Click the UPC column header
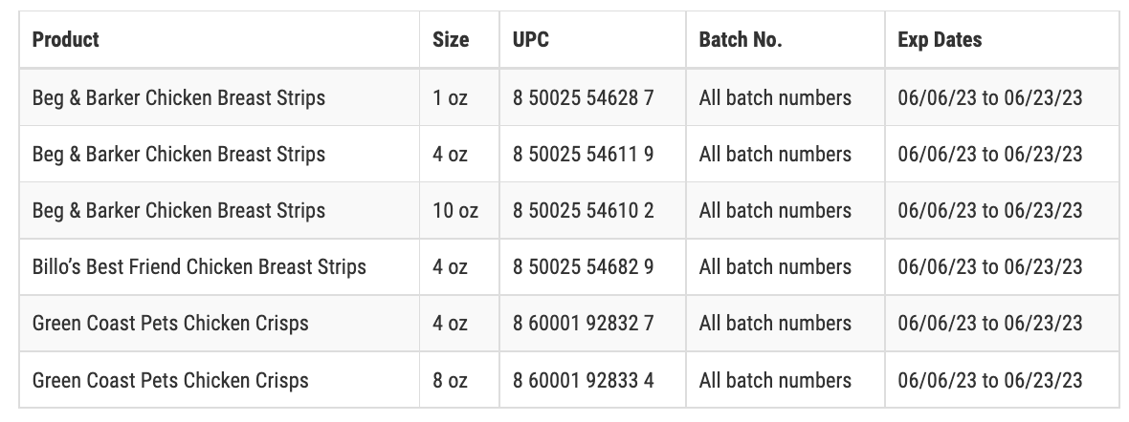 pos(531,39)
